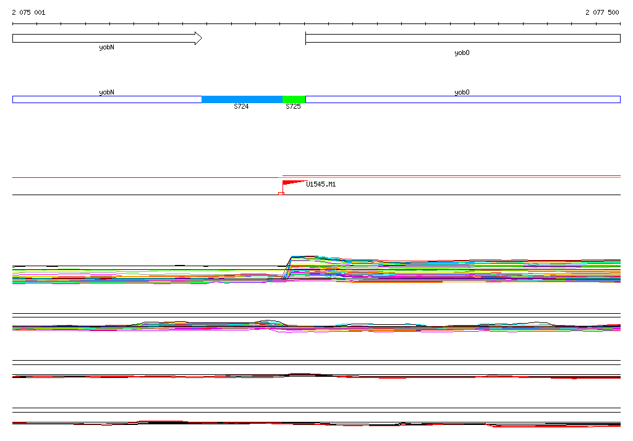Click the yobN gene arrowhead tip
This screenshot has width=633, height=441.
pyautogui.click(x=199, y=38)
